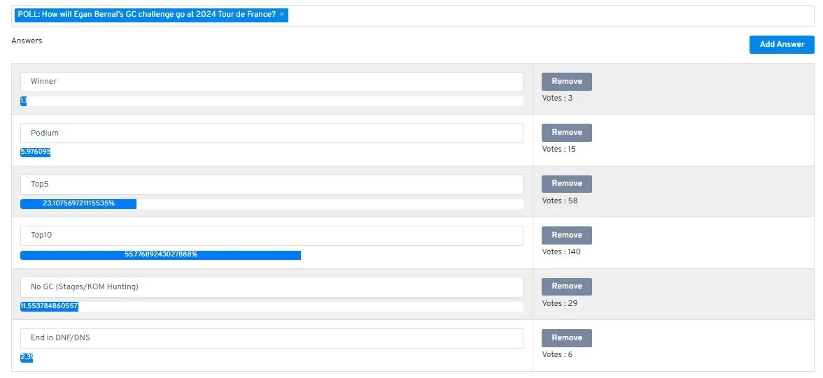Select the poll title tag for Egan Bernal

pyautogui.click(x=146, y=15)
